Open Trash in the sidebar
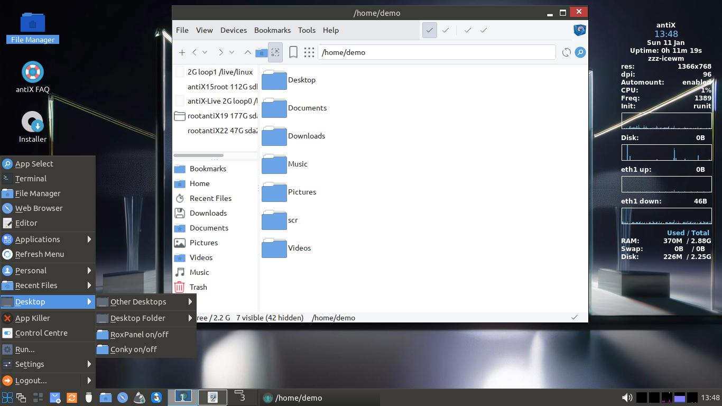Screen dimensions: 722x406 point(198,287)
